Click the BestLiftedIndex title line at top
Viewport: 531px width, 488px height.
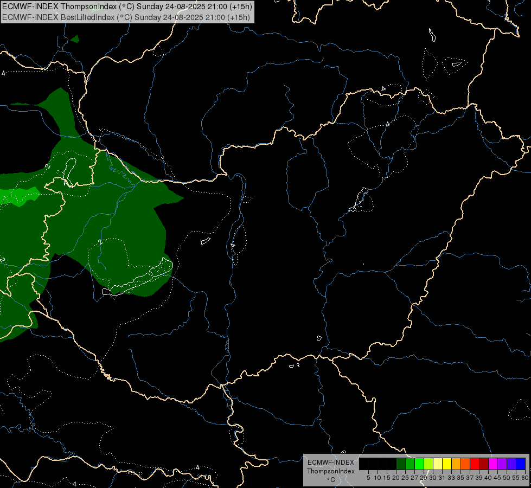[x=126, y=17]
